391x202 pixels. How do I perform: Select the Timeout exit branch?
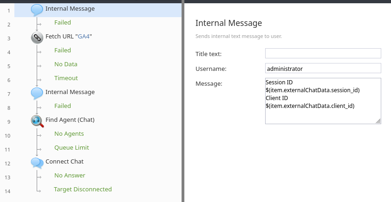point(66,78)
